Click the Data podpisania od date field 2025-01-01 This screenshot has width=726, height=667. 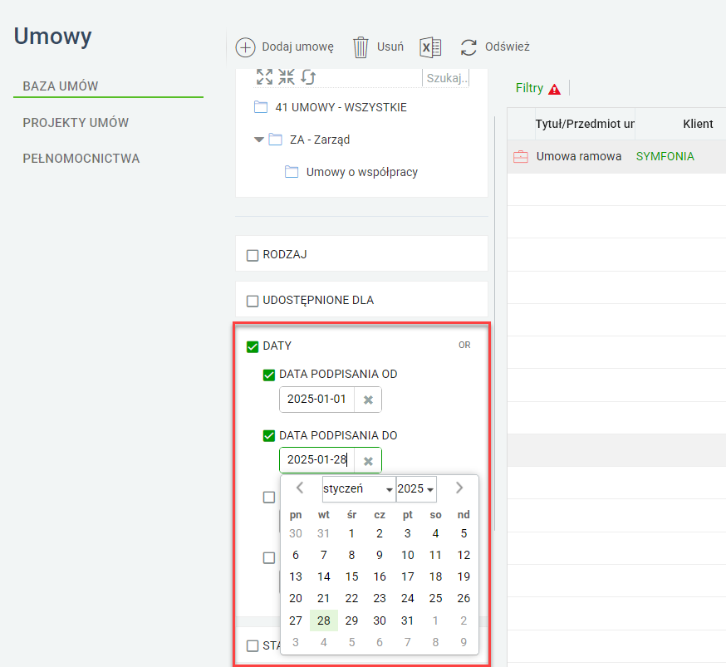point(316,400)
